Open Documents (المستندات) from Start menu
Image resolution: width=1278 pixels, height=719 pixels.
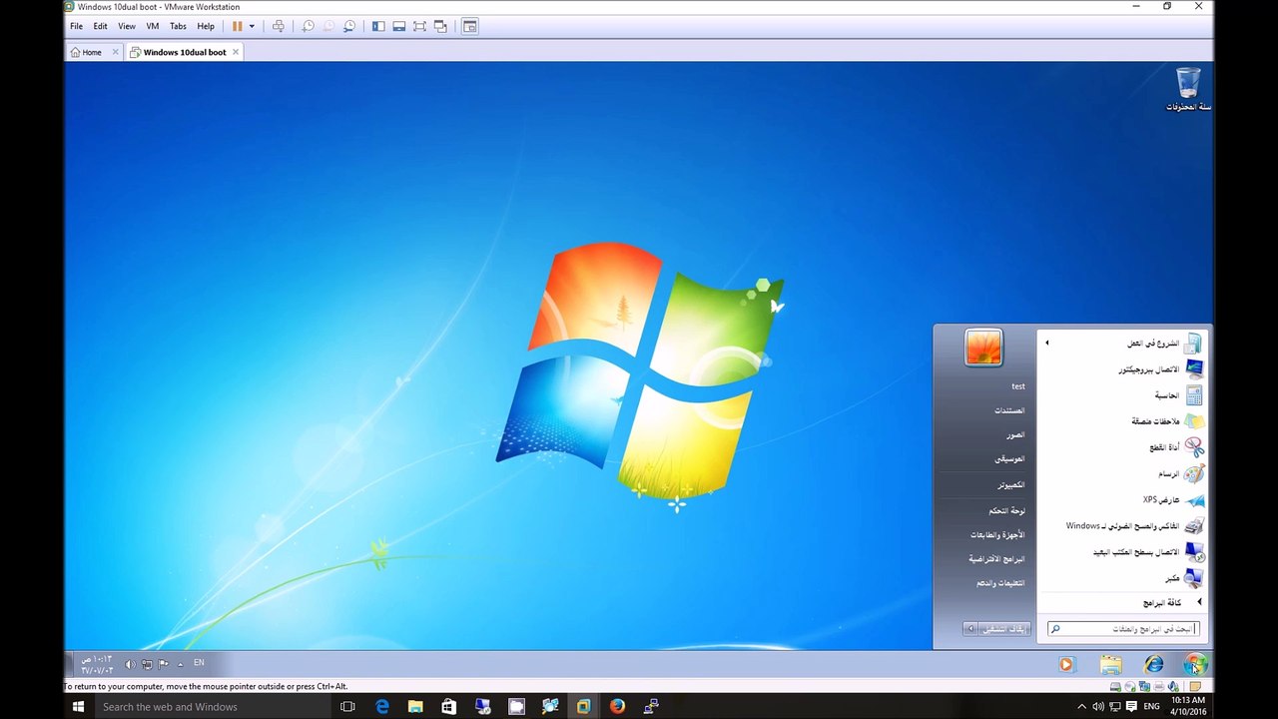click(x=1009, y=410)
